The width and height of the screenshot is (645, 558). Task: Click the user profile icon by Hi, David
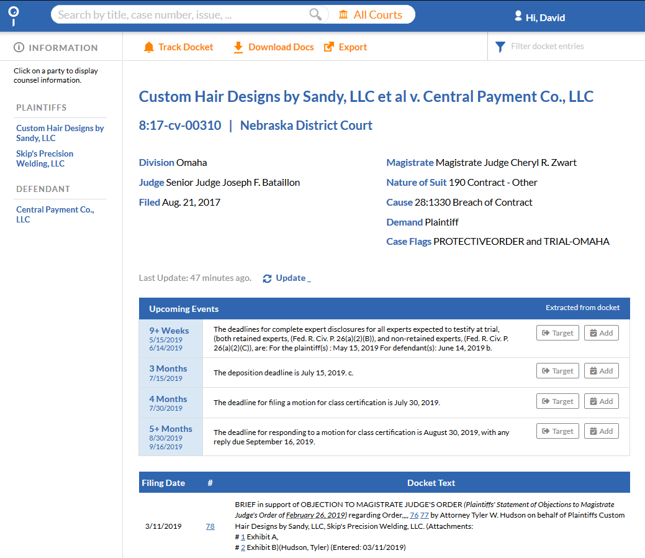pos(518,17)
